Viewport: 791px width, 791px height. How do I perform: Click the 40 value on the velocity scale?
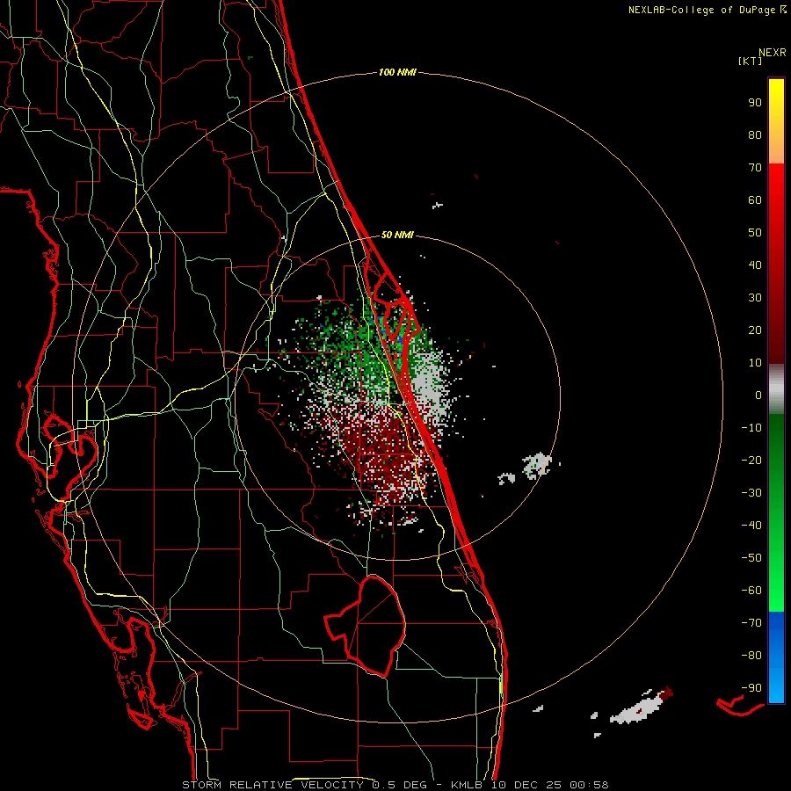755,265
